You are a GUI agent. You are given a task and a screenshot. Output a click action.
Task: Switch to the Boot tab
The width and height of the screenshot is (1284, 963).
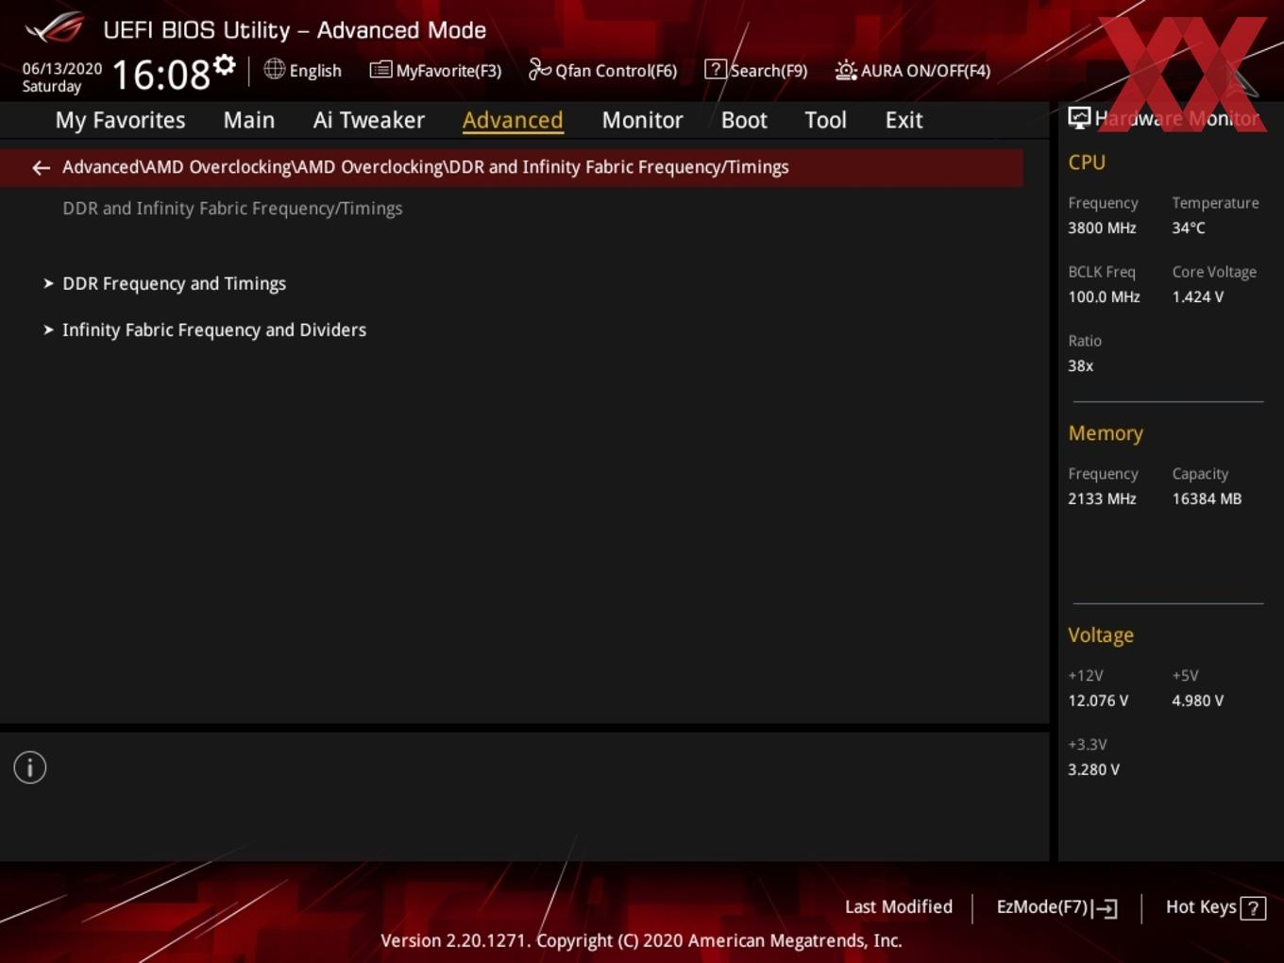(744, 120)
